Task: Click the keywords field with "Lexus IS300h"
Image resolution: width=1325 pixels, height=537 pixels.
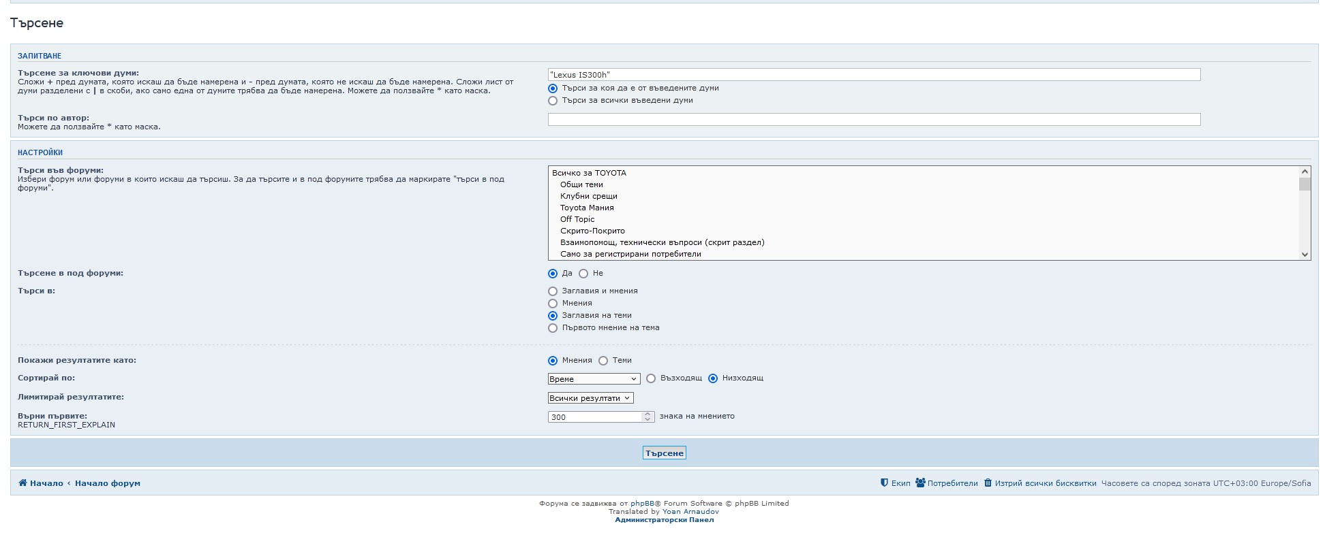Action: (x=874, y=75)
